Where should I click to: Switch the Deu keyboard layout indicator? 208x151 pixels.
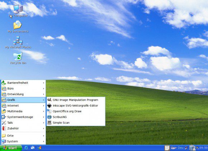coord(180,148)
